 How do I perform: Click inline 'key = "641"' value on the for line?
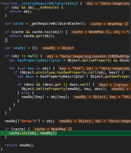(x=71, y=68)
